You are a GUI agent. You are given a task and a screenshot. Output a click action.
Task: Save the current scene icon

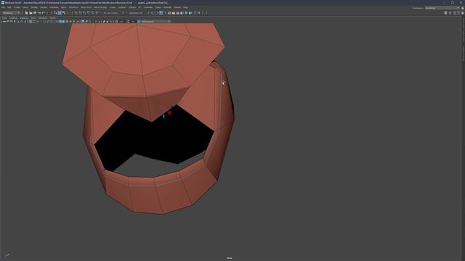tap(35, 13)
